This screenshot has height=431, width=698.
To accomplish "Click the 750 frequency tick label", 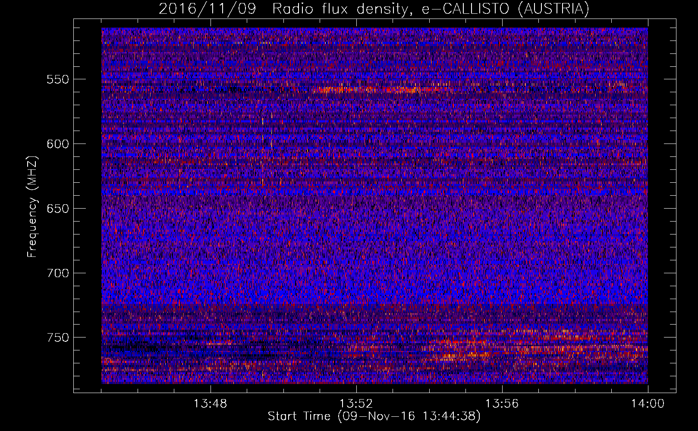I will [57, 337].
